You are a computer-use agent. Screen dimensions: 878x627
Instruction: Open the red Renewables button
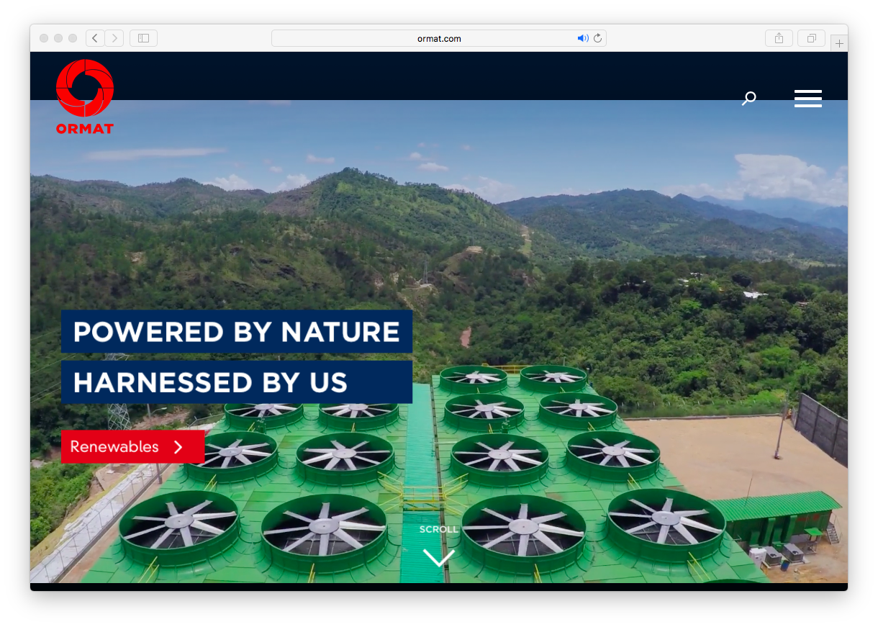coord(115,447)
